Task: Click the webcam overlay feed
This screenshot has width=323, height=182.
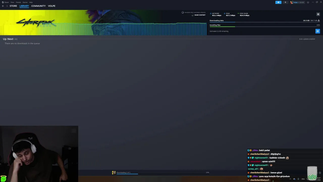Action: pos(39,154)
